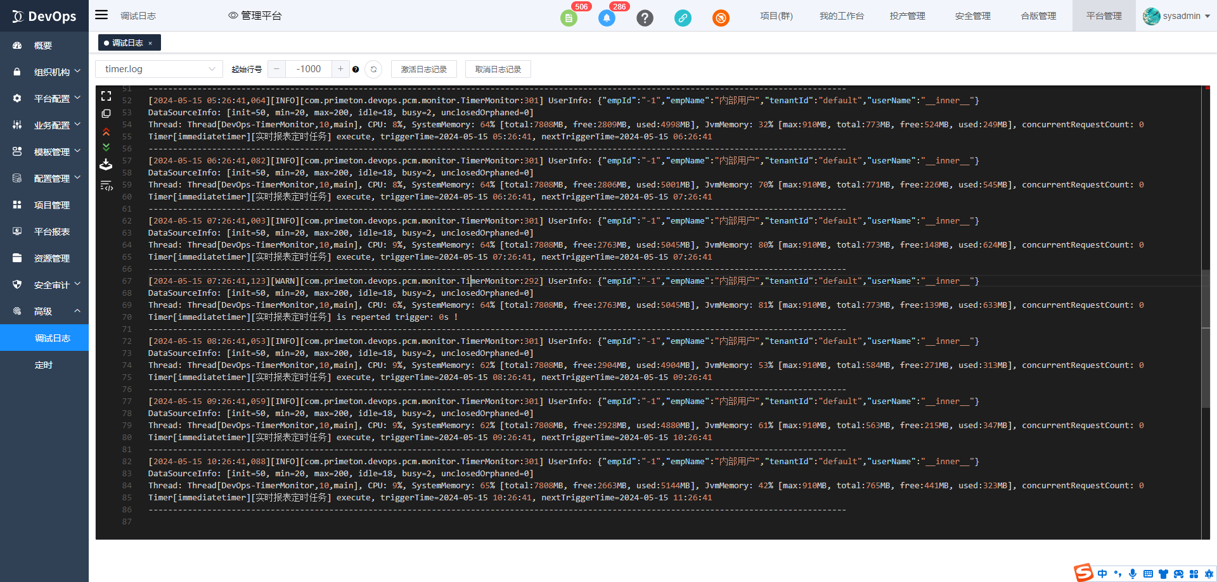1217x582 pixels.
Task: Download the log file
Action: pyautogui.click(x=106, y=165)
